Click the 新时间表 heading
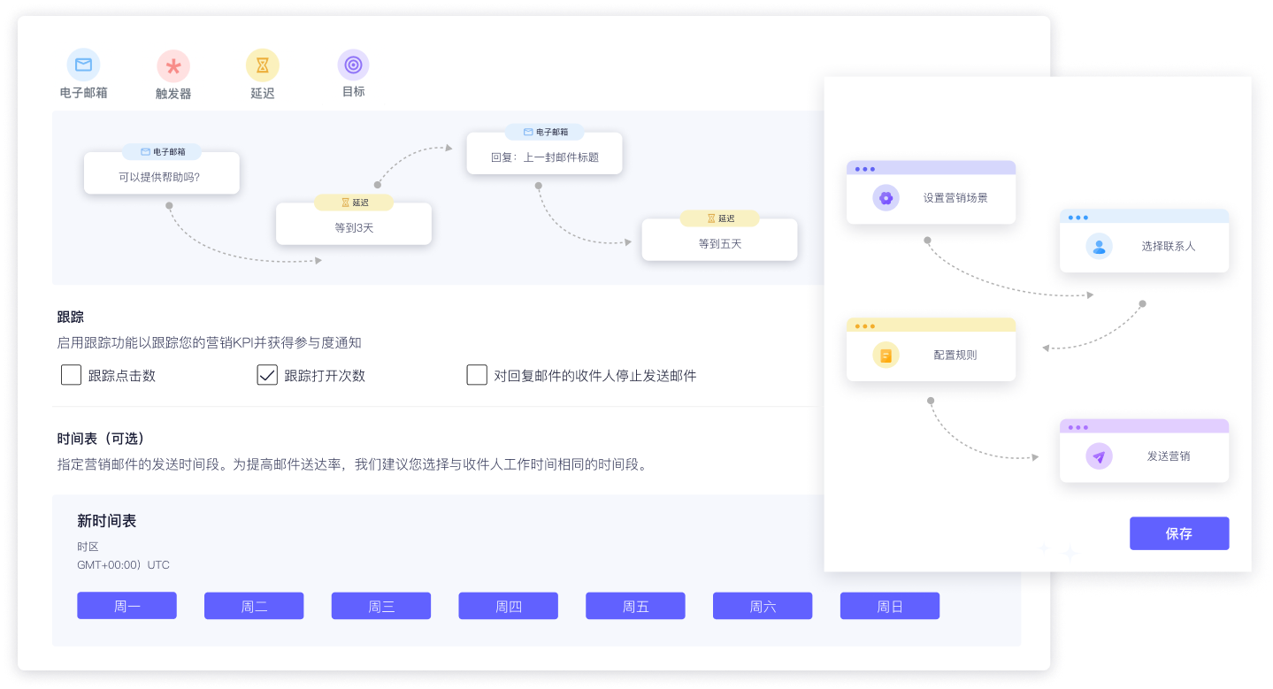This screenshot has height=689, width=1273. tap(107, 521)
